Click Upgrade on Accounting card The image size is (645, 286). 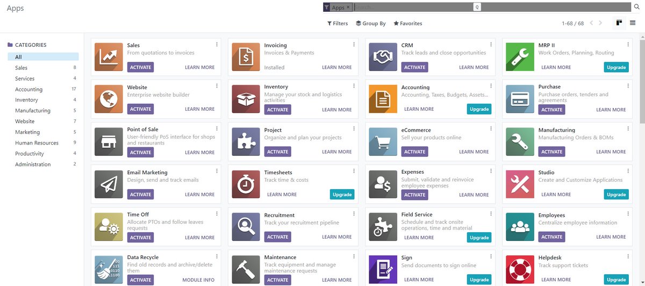coord(479,109)
